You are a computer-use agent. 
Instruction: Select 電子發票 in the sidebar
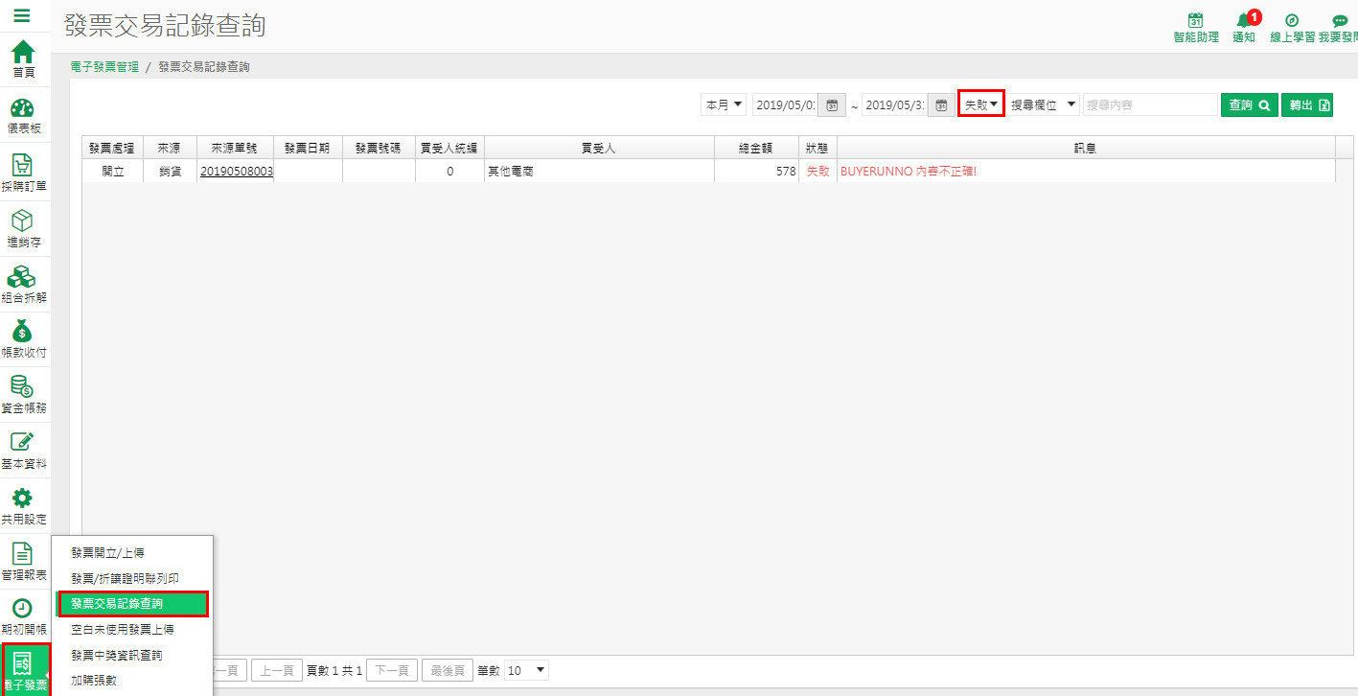pos(25,670)
